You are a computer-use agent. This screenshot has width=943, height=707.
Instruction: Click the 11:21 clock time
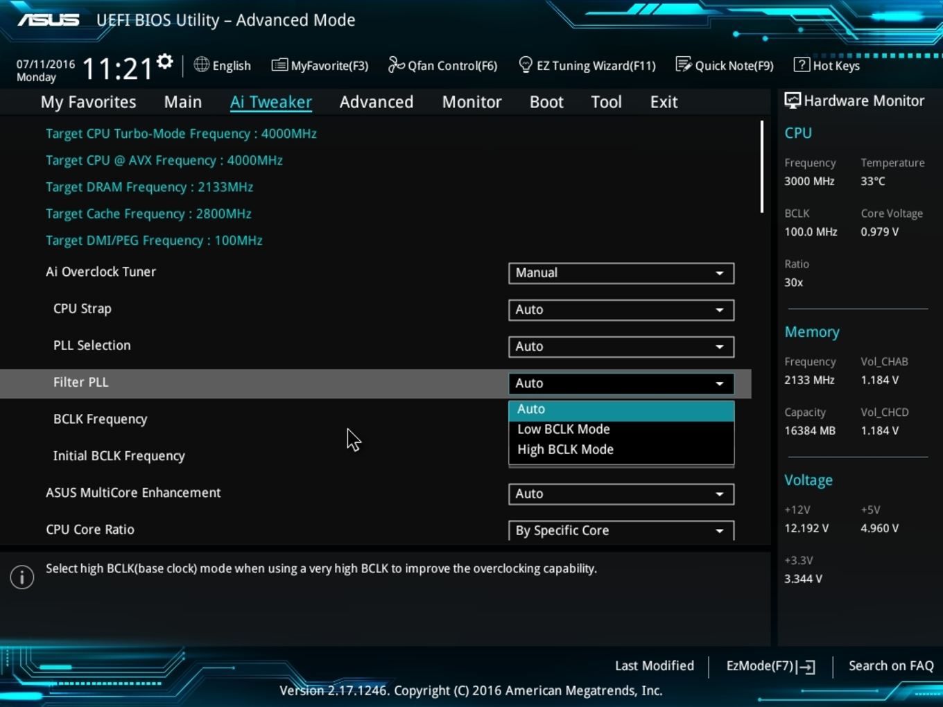pyautogui.click(x=117, y=69)
